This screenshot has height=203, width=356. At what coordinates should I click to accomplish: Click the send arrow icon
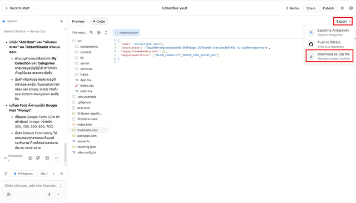(58, 195)
